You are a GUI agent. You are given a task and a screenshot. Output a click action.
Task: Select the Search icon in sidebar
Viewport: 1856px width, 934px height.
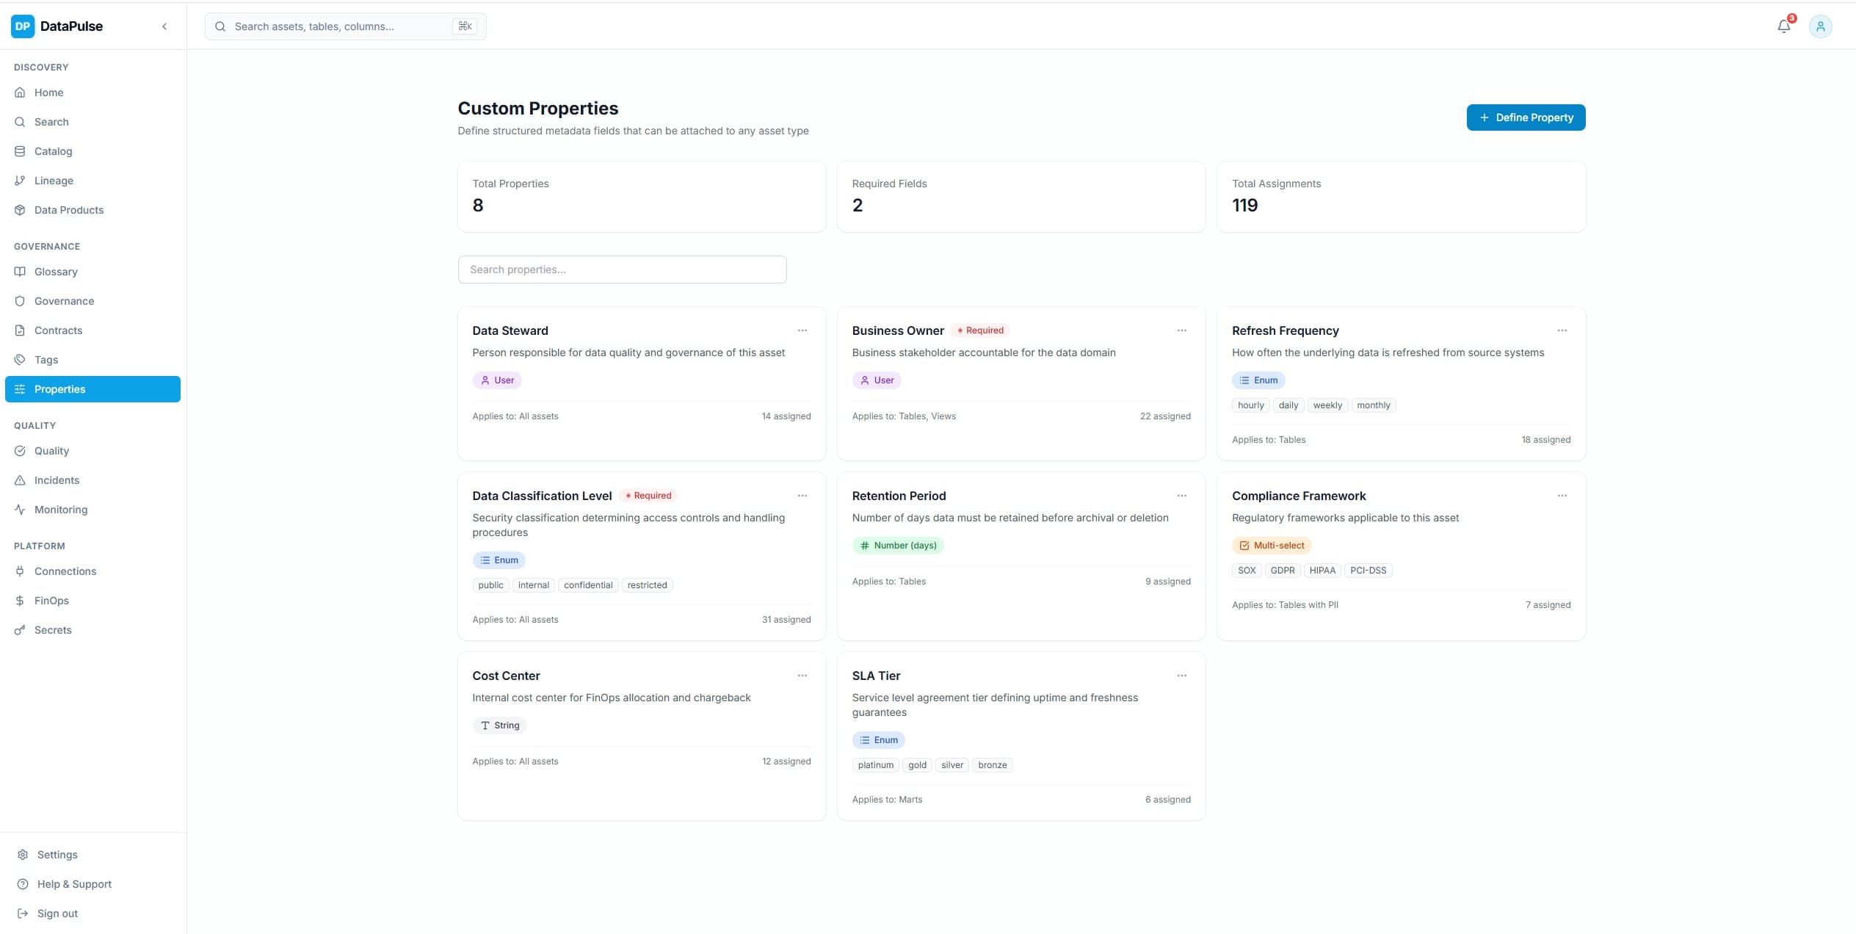click(21, 121)
